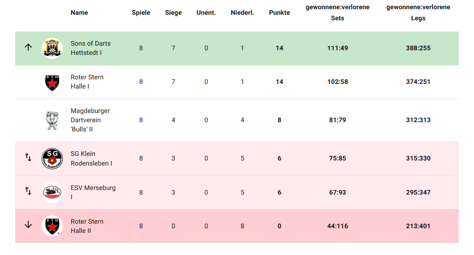The width and height of the screenshot is (474, 255).
Task: Open the Sons of Darts Hettstedt I team name
Action: (x=91, y=48)
